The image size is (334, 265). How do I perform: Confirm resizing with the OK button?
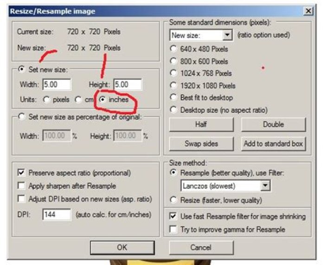122,247
